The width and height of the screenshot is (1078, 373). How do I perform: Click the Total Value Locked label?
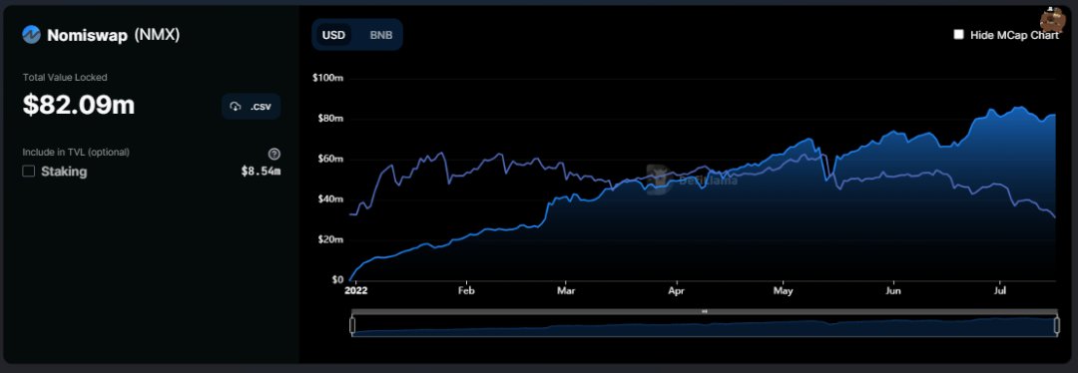(65, 78)
